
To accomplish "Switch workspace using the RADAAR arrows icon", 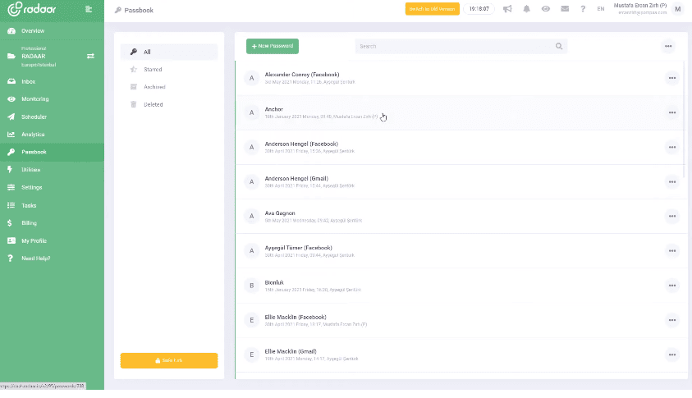I will coord(91,56).
